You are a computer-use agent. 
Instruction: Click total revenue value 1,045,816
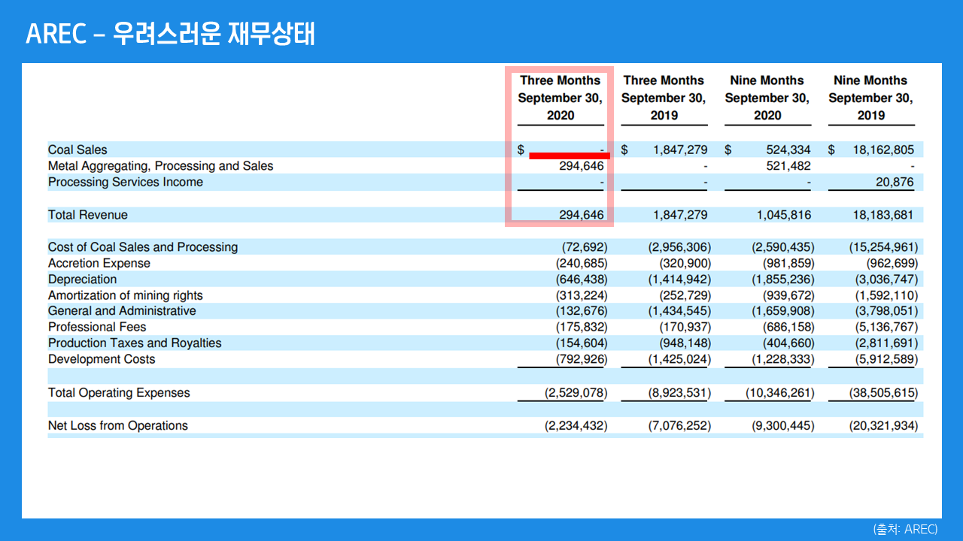click(x=784, y=215)
